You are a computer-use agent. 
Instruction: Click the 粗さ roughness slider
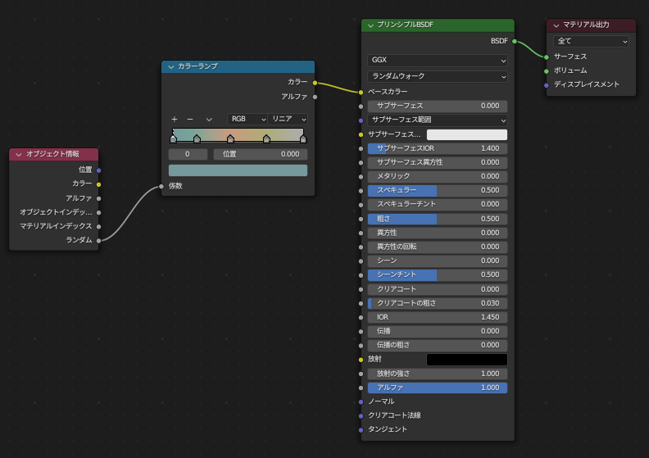point(438,219)
